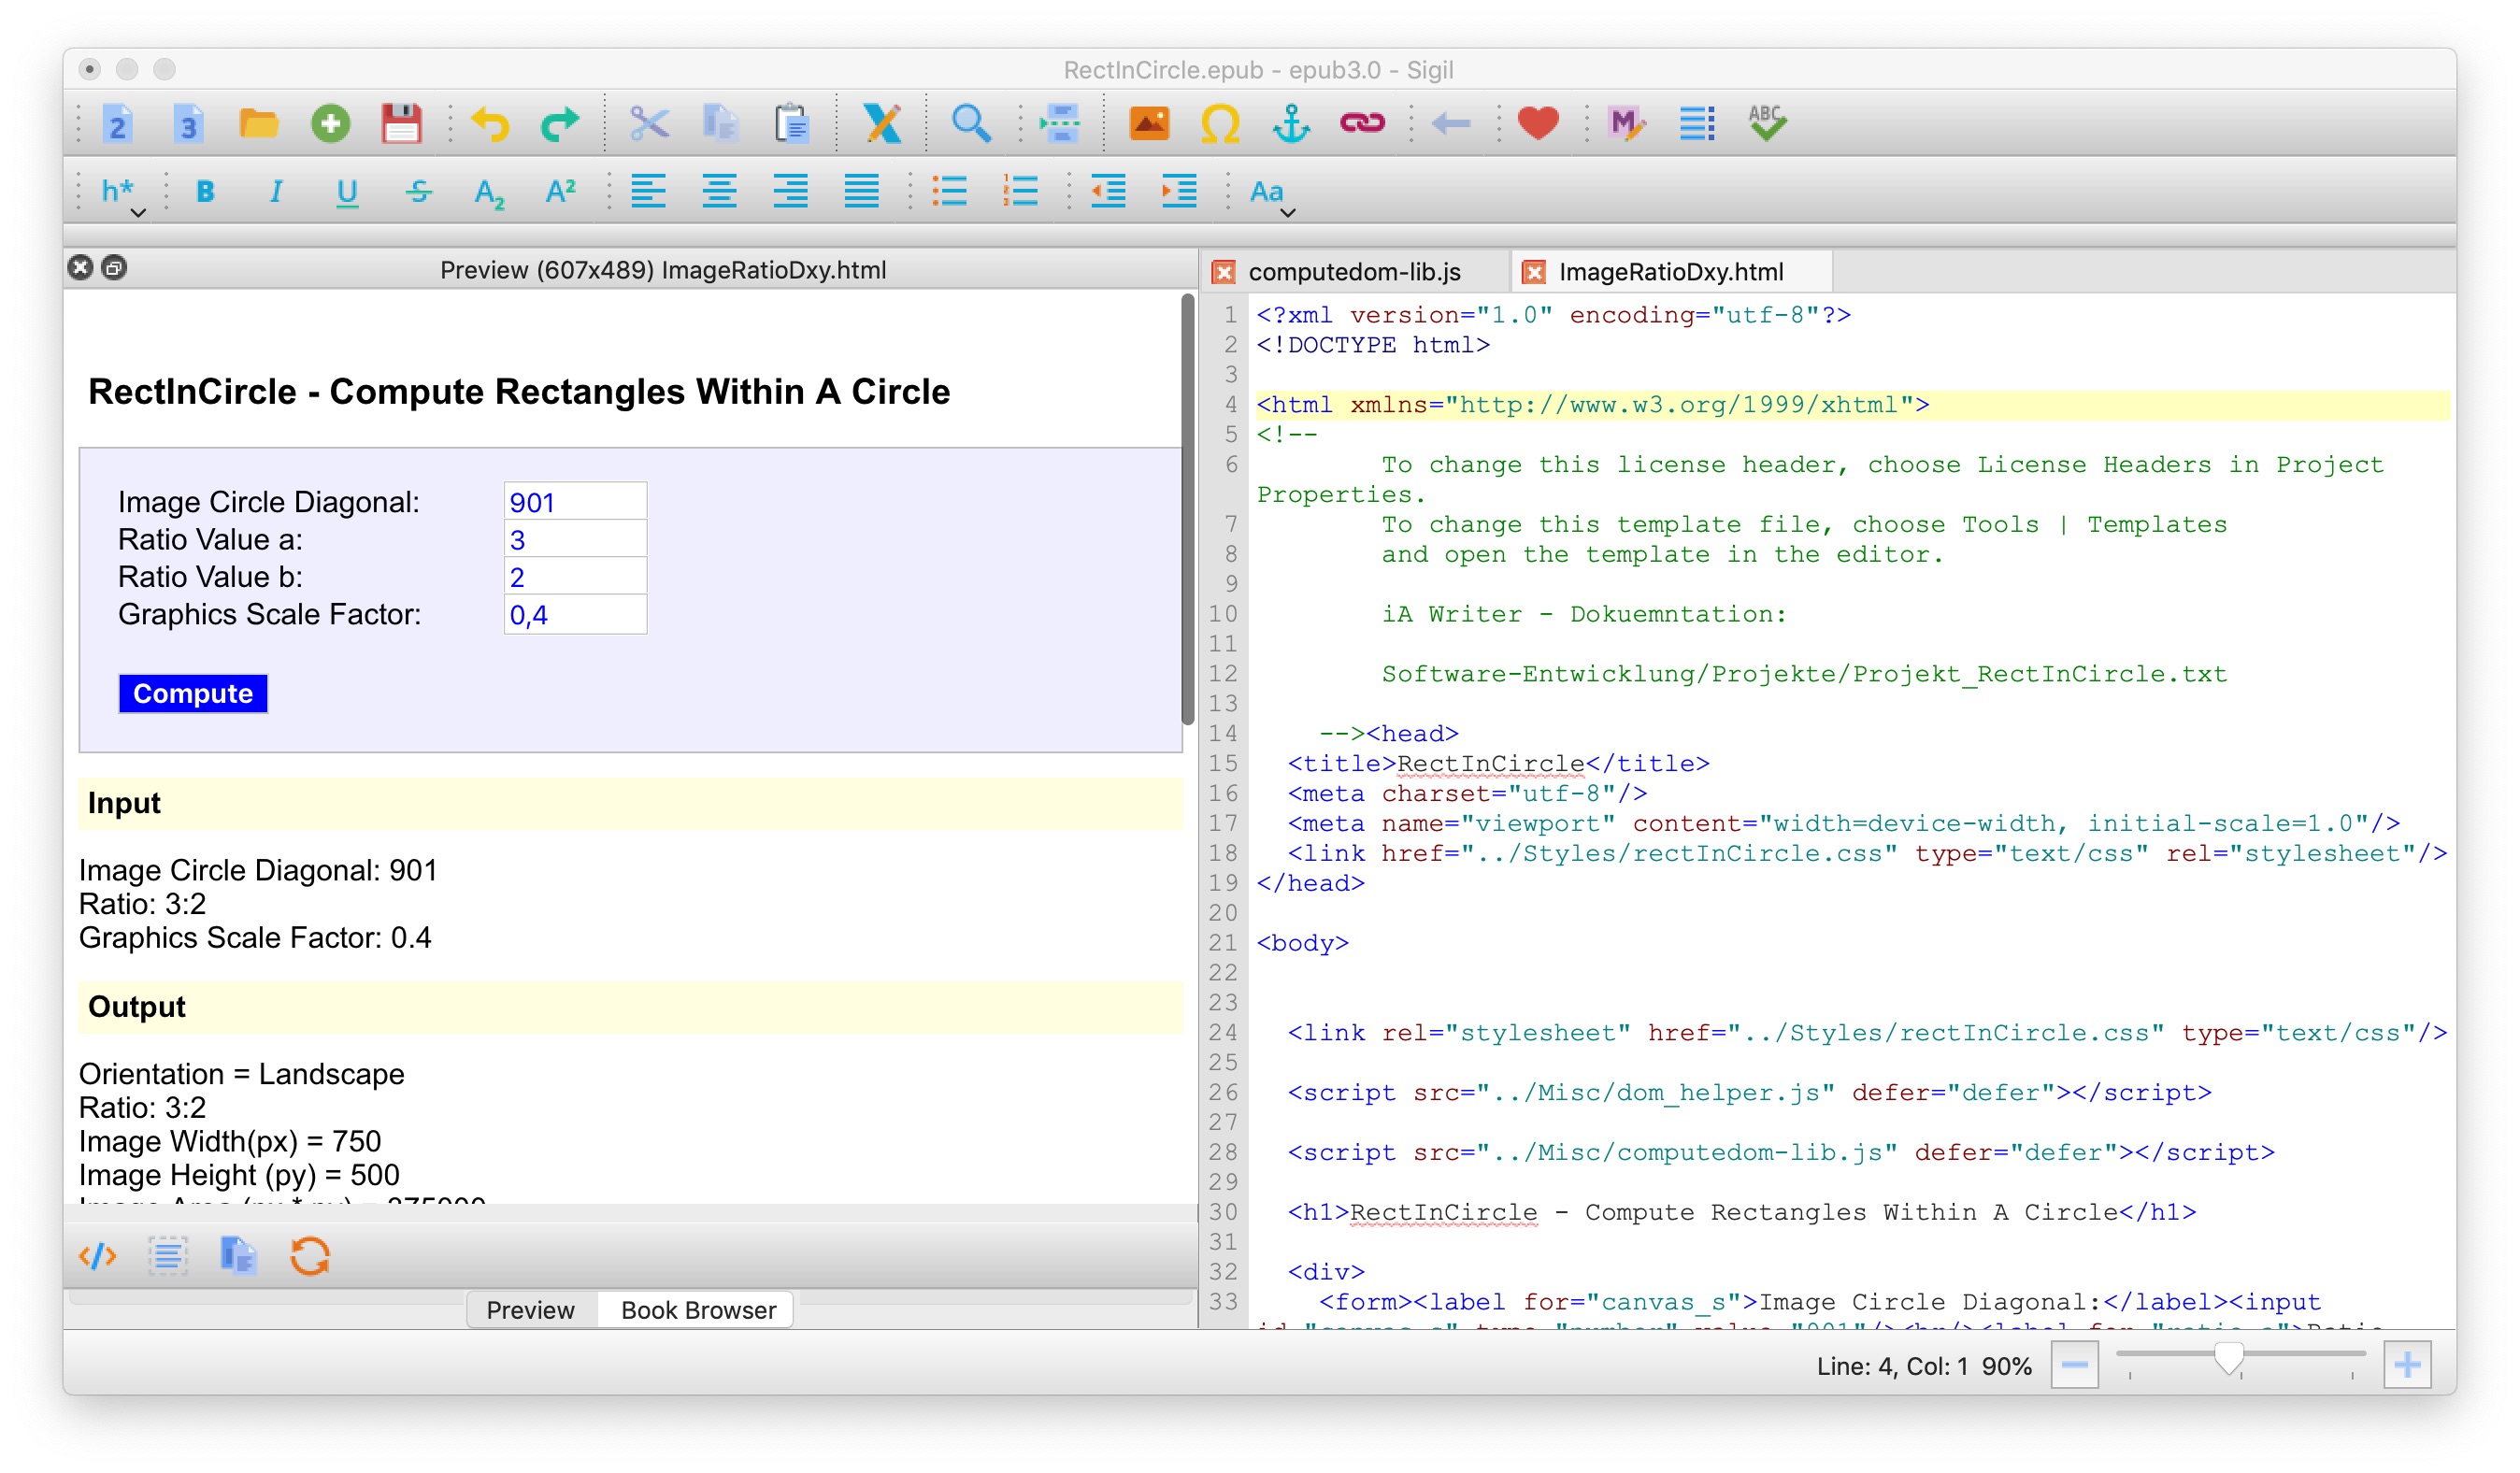Zoom out with minus button
Viewport: 2520px width, 1473px height.
pyautogui.click(x=2075, y=1366)
